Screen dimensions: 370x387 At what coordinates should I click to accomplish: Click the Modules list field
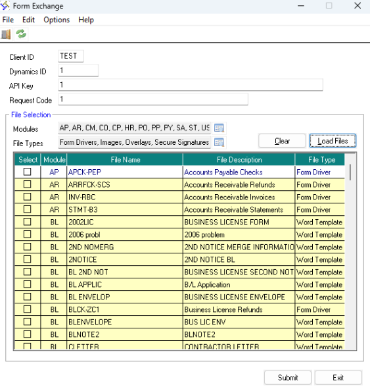(135, 128)
